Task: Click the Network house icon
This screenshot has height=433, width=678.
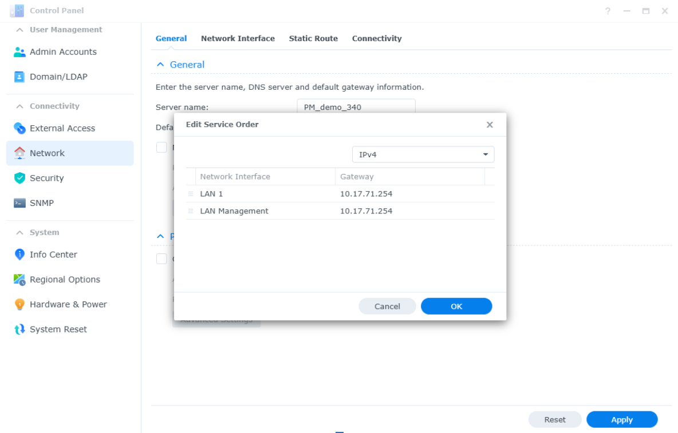Action: pos(19,153)
